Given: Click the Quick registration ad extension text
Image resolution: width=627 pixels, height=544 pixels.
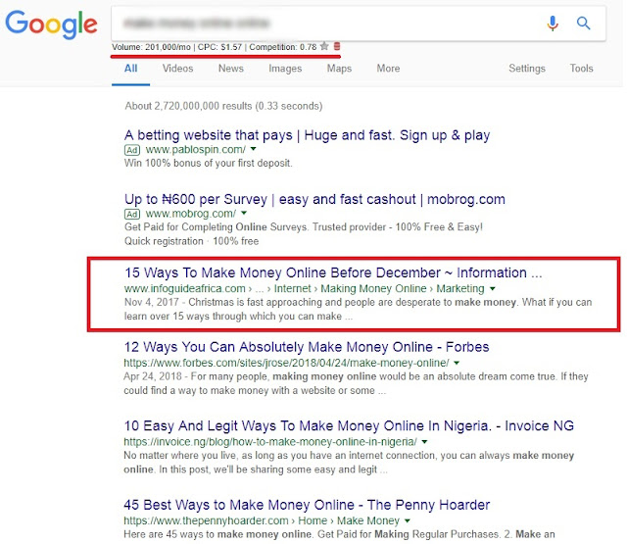Looking at the screenshot, I should click(192, 241).
